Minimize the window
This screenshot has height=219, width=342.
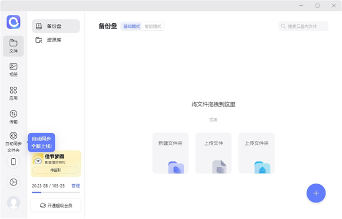coord(301,6)
